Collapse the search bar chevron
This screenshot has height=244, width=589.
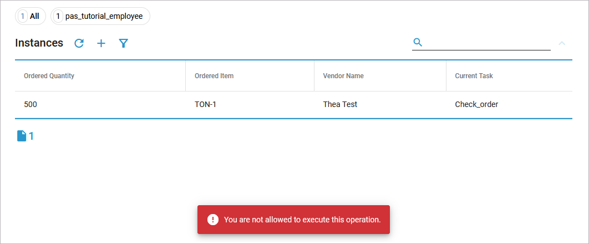tap(562, 43)
